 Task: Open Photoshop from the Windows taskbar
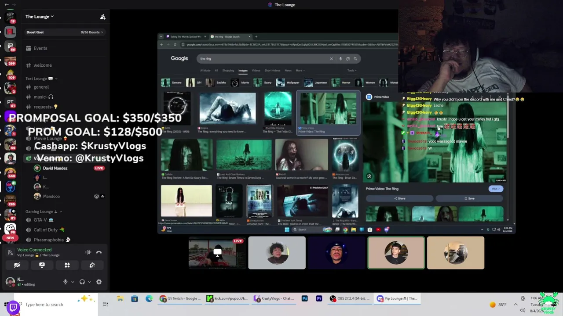[304, 298]
